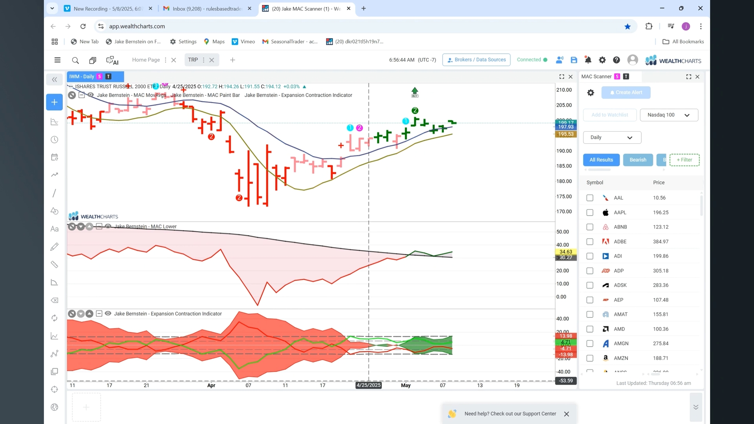The image size is (754, 424).
Task: Expand the bottom panel double-chevron
Action: 695,407
